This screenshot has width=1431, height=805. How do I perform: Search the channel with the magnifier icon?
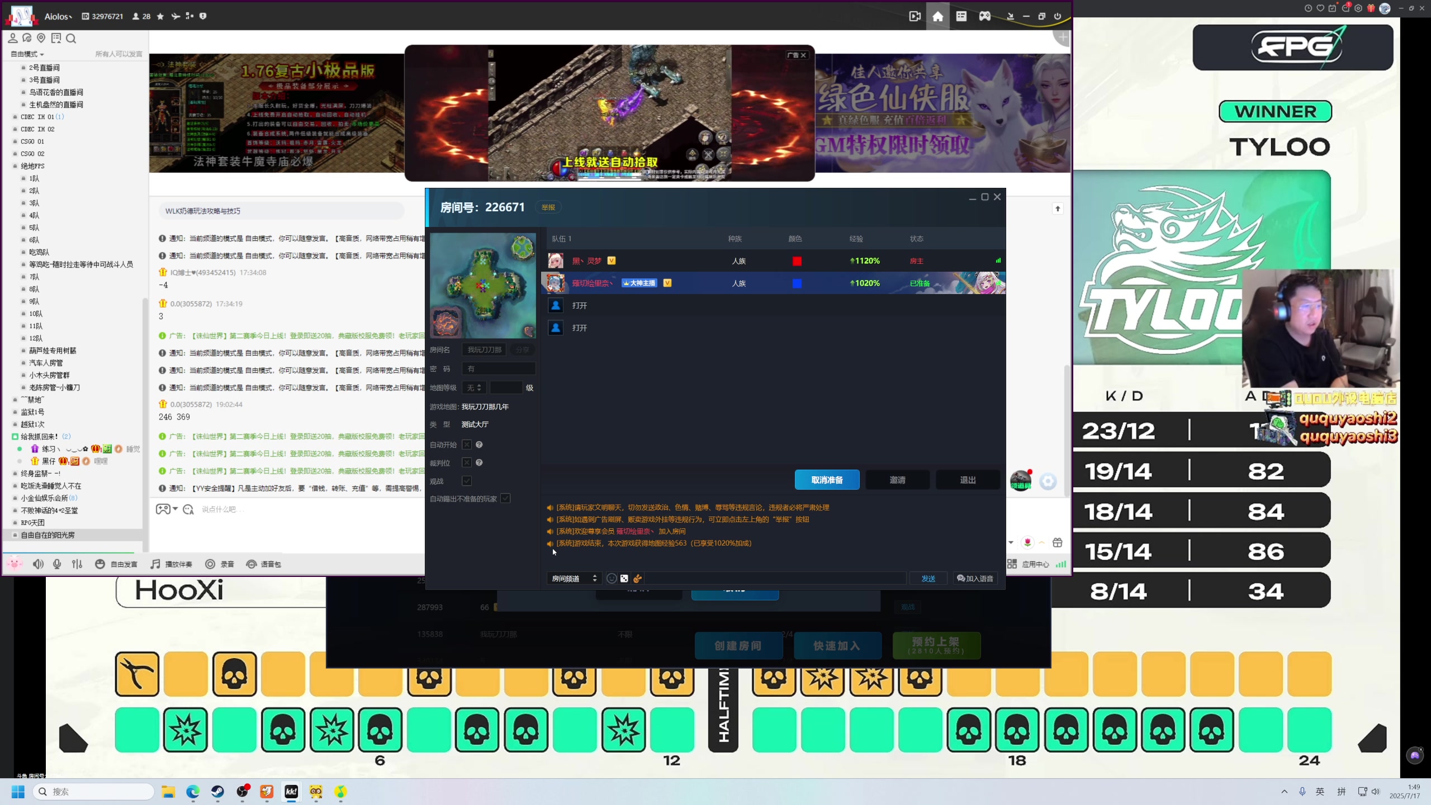pos(71,38)
